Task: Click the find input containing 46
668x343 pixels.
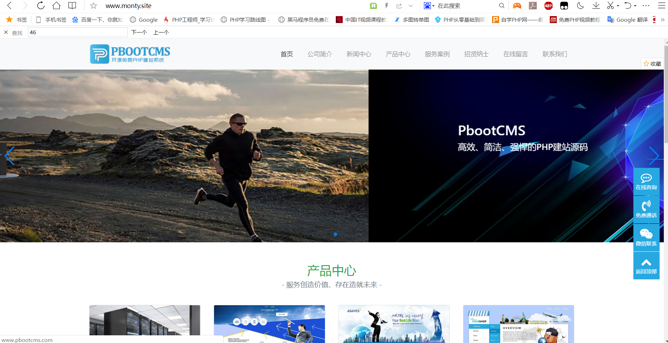Action: point(78,32)
